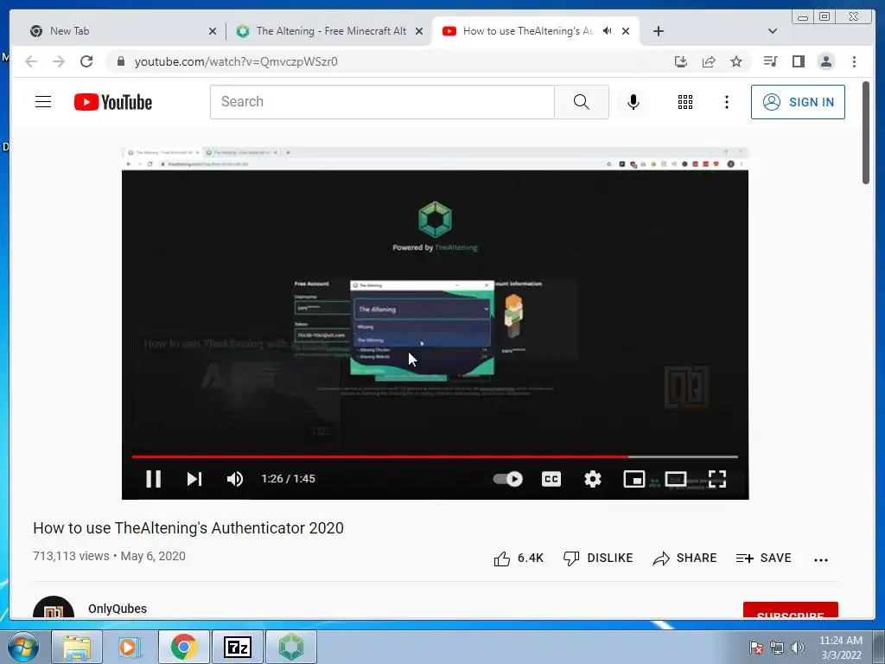885x664 pixels.
Task: Open Windows Media Player from taskbar
Action: [130, 647]
